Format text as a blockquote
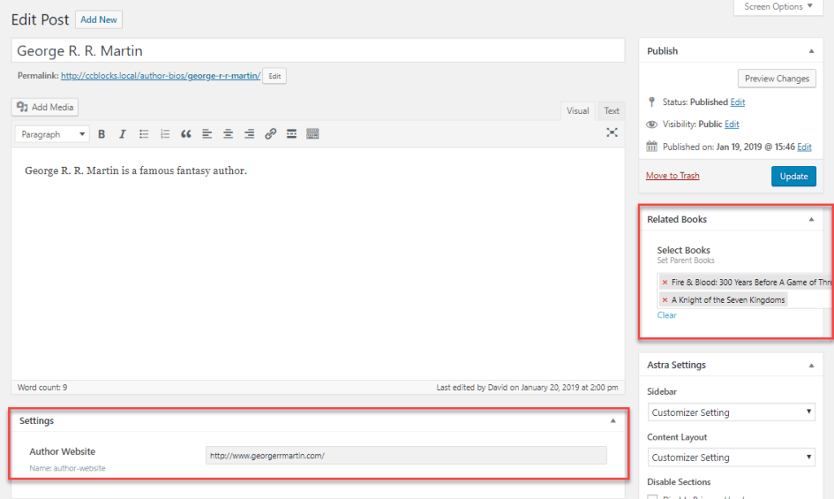 click(x=186, y=134)
